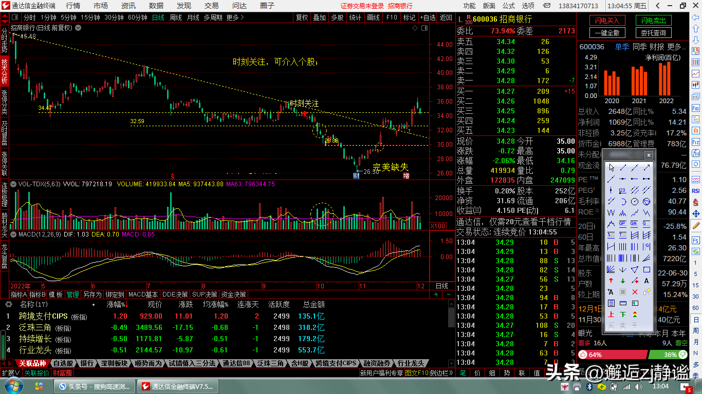Select the rectangle drawing tool
This screenshot has width=702, height=394.
coord(646,269)
